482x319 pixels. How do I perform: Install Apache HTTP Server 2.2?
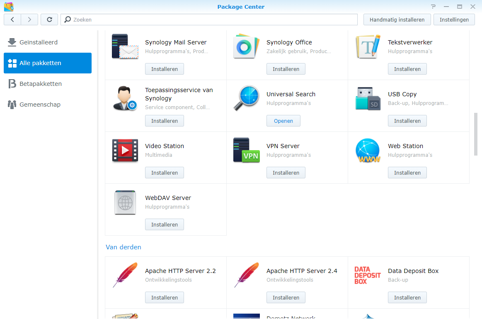coord(165,297)
